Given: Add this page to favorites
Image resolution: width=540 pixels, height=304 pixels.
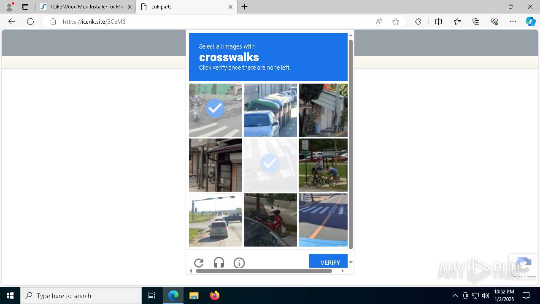Looking at the screenshot, I should [396, 22].
